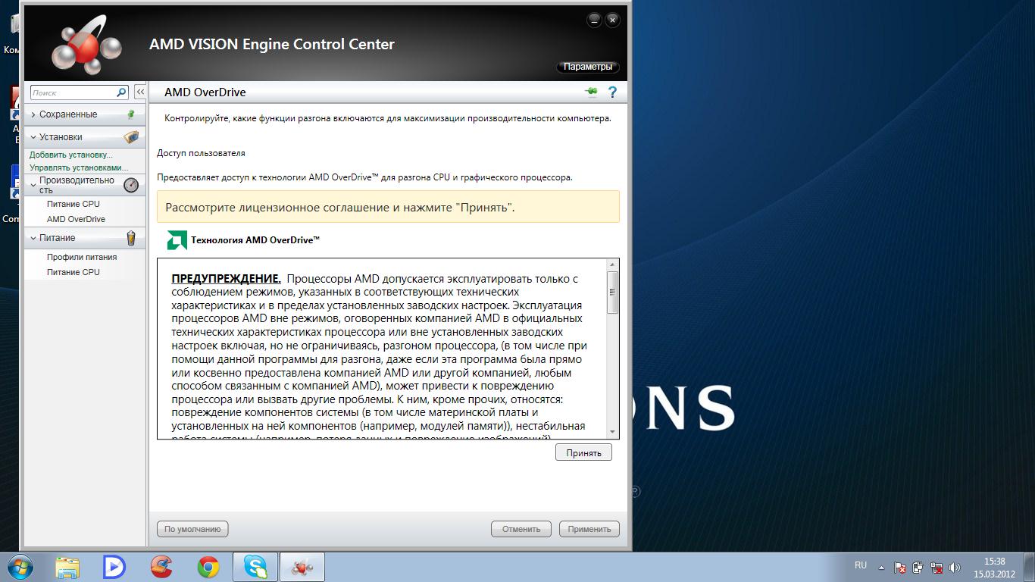Image resolution: width=1035 pixels, height=582 pixels.
Task: Open the orange swirl app on taskbar
Action: pos(161,567)
